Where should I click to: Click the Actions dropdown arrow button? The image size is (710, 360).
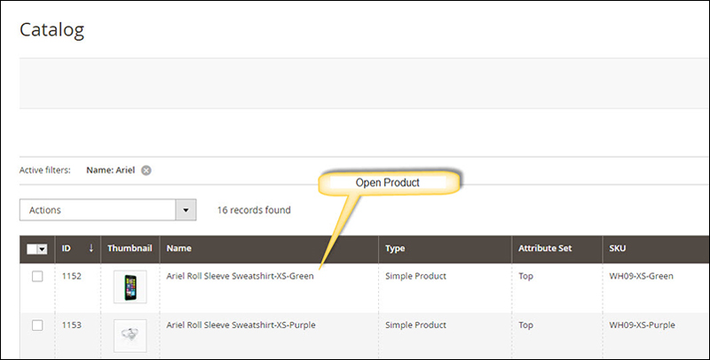(185, 210)
